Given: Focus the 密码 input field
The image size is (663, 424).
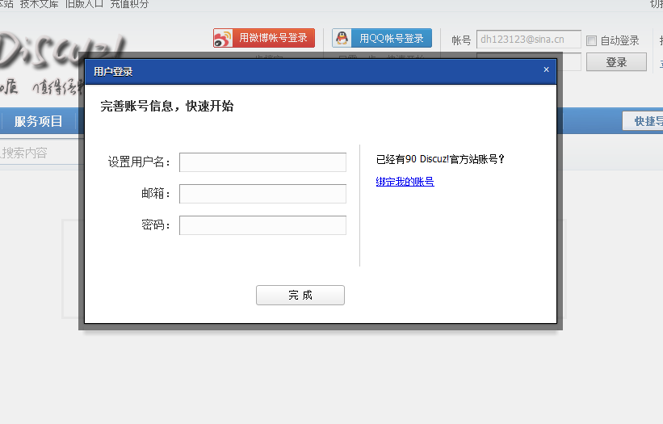Looking at the screenshot, I should click(262, 225).
